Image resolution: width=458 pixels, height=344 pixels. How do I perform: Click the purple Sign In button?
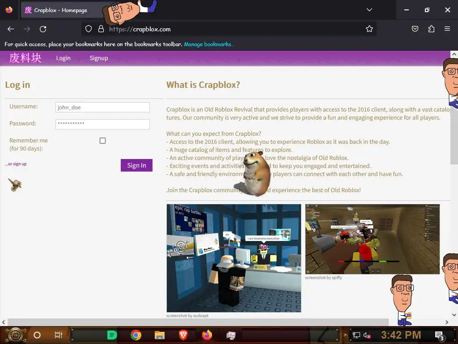tap(136, 165)
